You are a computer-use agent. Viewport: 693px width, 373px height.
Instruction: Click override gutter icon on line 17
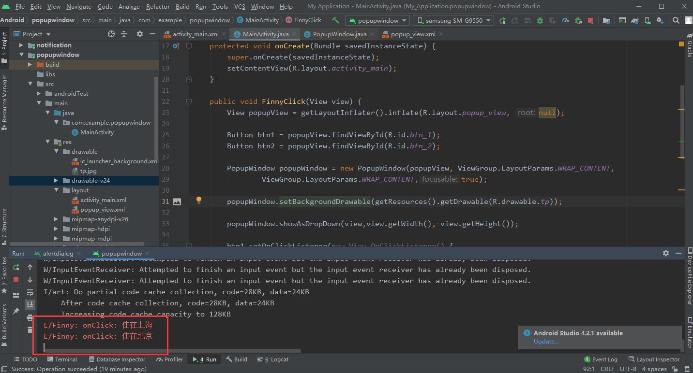tap(176, 46)
